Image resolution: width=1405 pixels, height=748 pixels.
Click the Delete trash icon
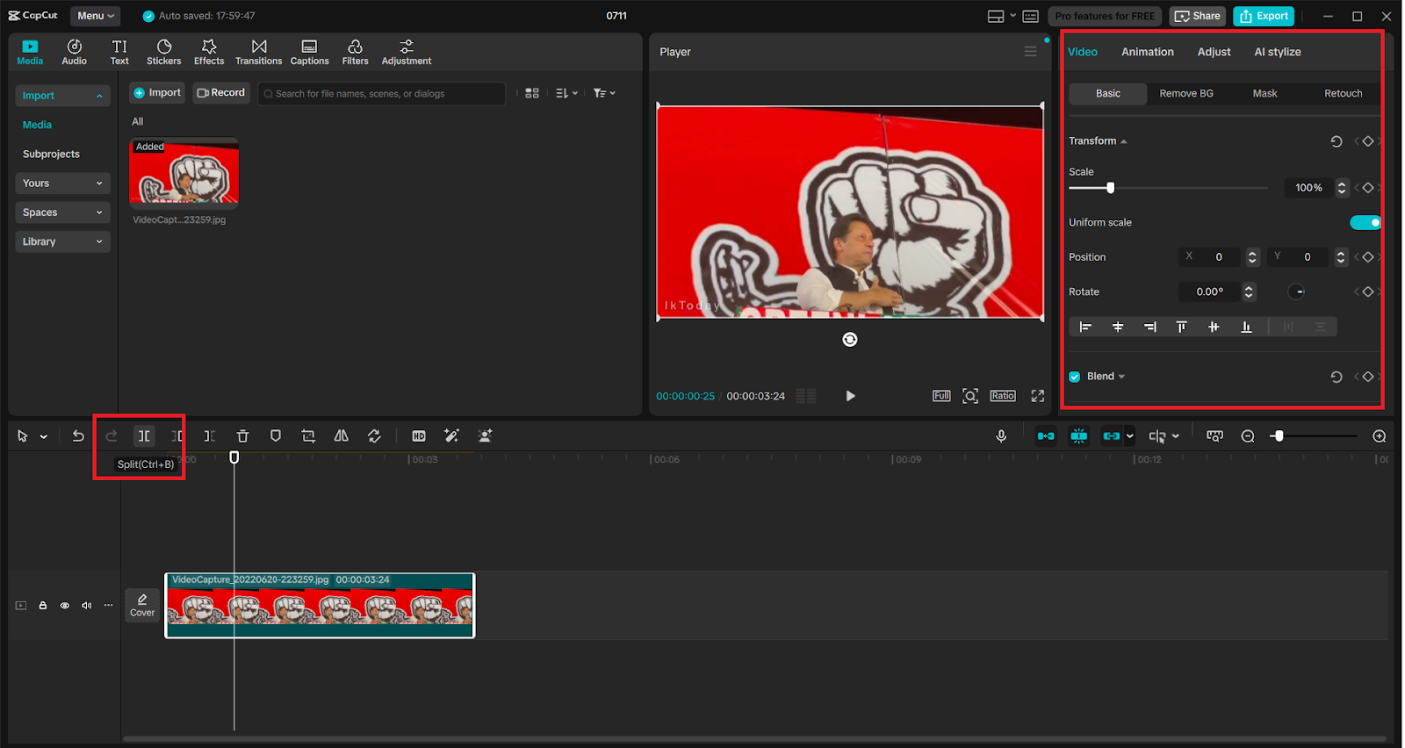pyautogui.click(x=243, y=435)
